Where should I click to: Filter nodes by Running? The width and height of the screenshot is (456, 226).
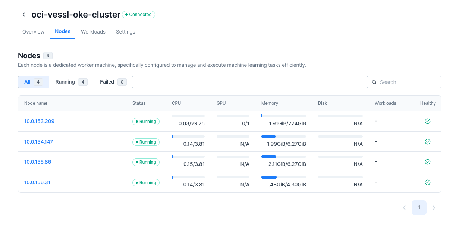point(71,82)
